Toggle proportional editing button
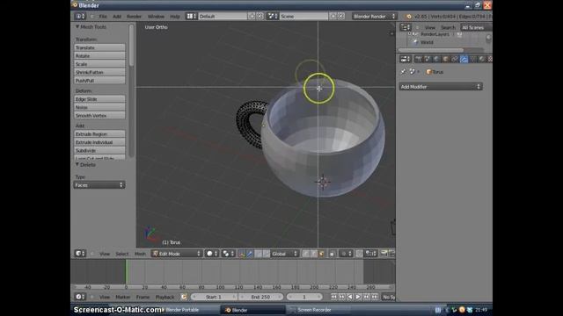The image size is (563, 316). click(x=346, y=254)
